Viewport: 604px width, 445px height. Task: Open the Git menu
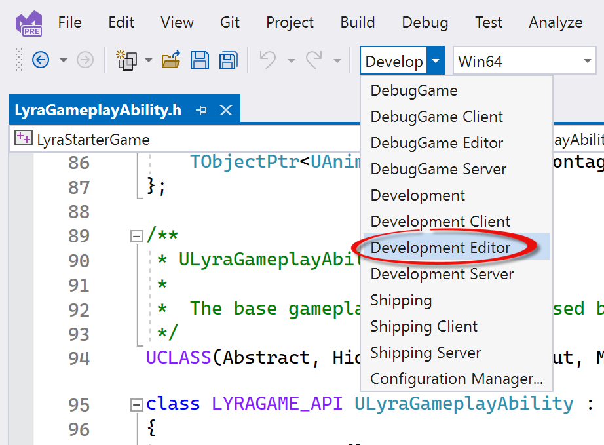click(x=230, y=22)
